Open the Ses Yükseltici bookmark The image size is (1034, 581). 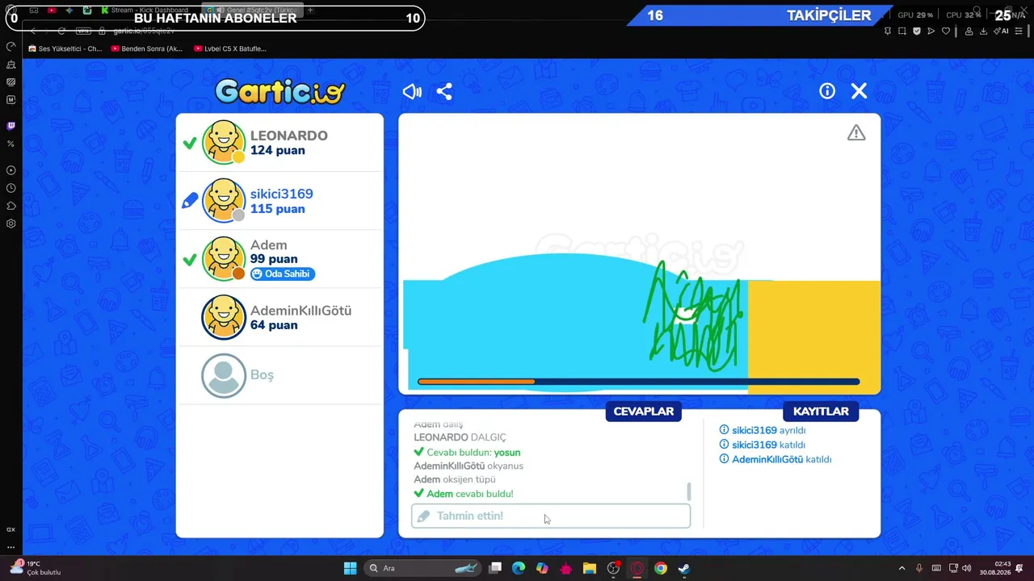point(65,48)
